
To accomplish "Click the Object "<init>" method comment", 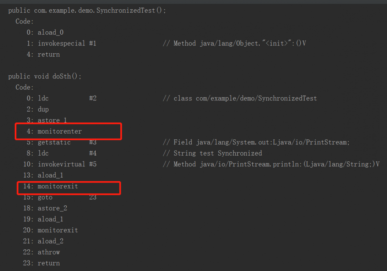I will click(235, 44).
